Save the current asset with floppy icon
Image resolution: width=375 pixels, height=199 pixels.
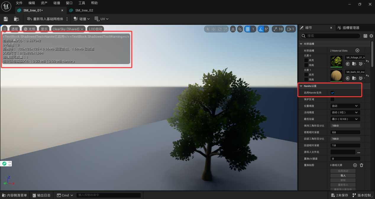6,19
